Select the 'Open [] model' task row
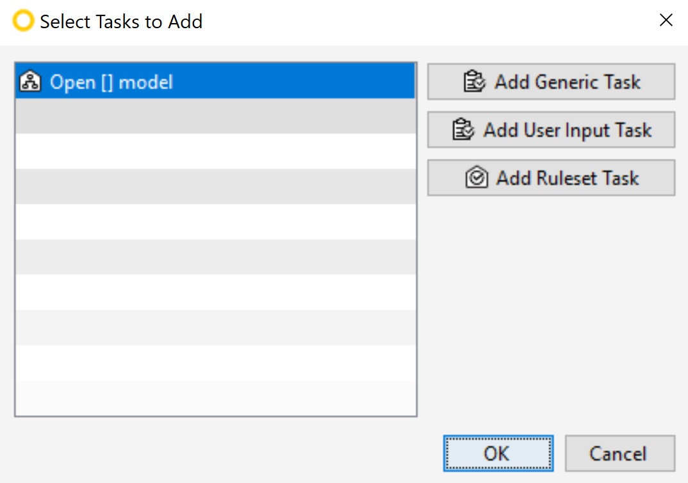Image resolution: width=688 pixels, height=483 pixels. pos(215,81)
